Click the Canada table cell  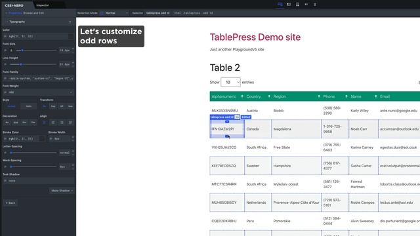pyautogui.click(x=258, y=129)
